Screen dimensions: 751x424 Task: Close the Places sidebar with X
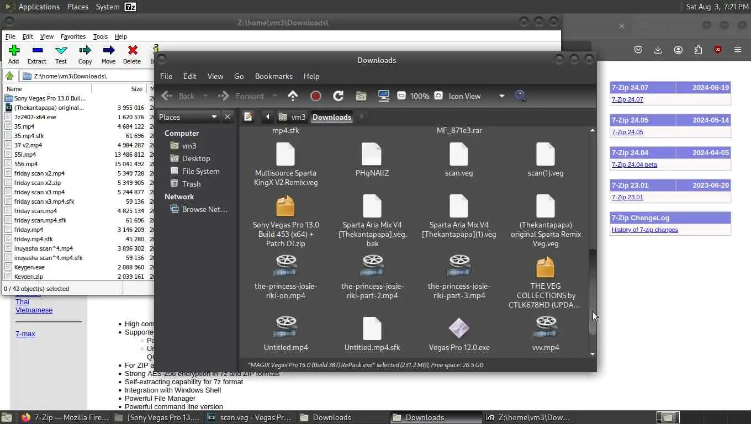point(227,116)
